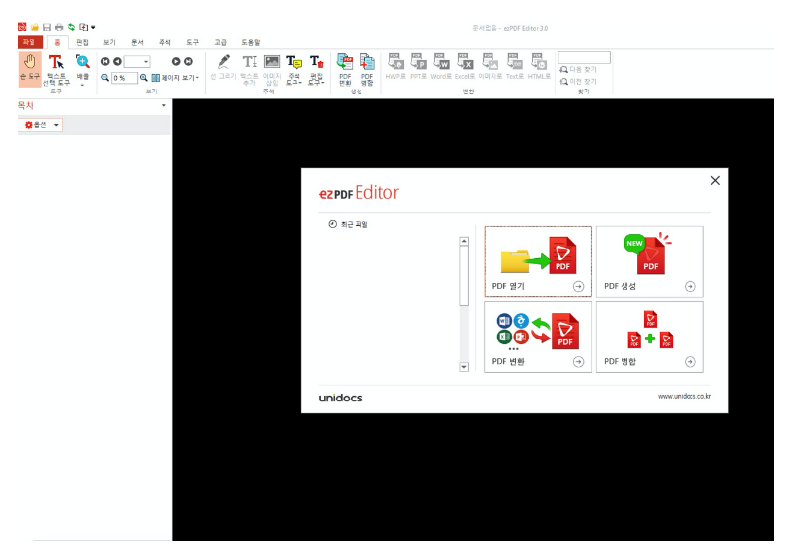The height and width of the screenshot is (554, 788).
Task: Click the Open folder quick-access icon
Action: (34, 27)
